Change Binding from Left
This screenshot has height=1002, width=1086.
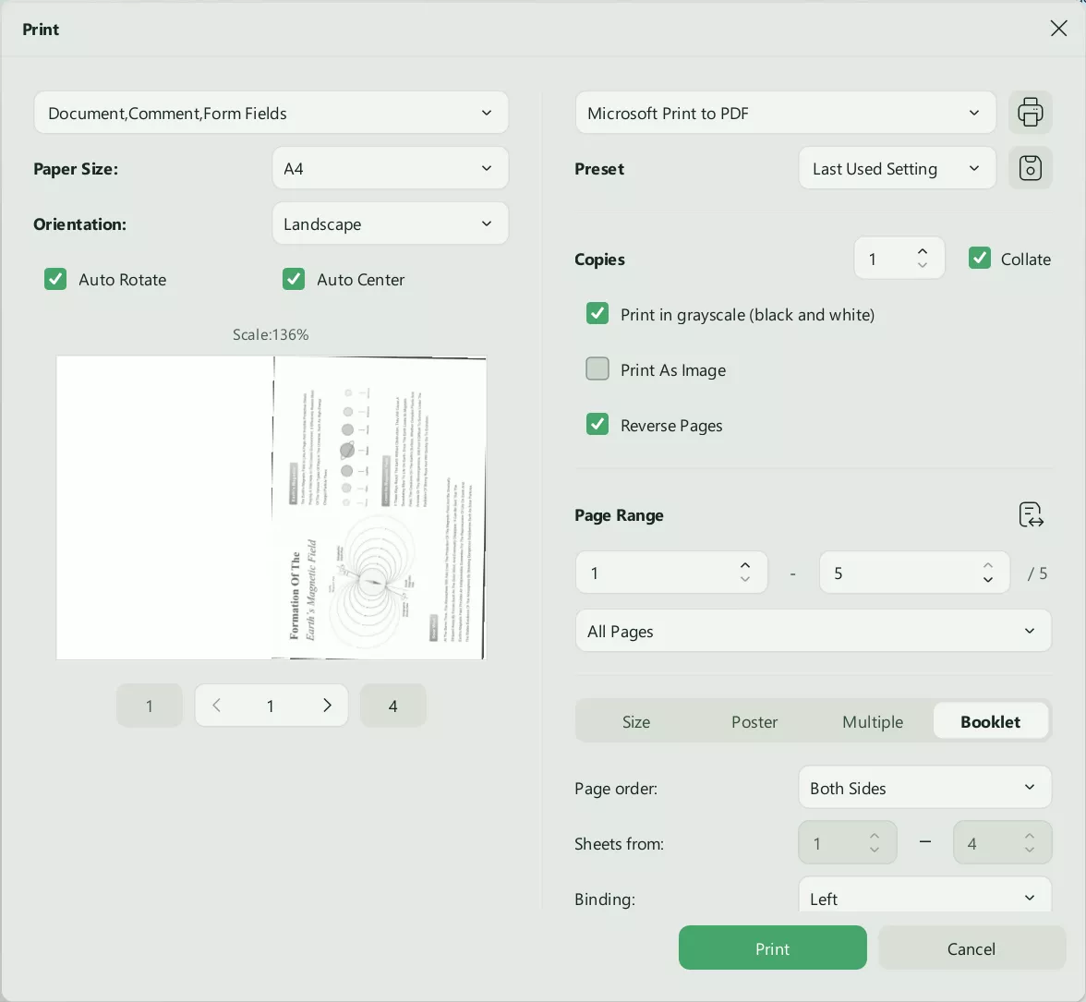click(x=924, y=896)
